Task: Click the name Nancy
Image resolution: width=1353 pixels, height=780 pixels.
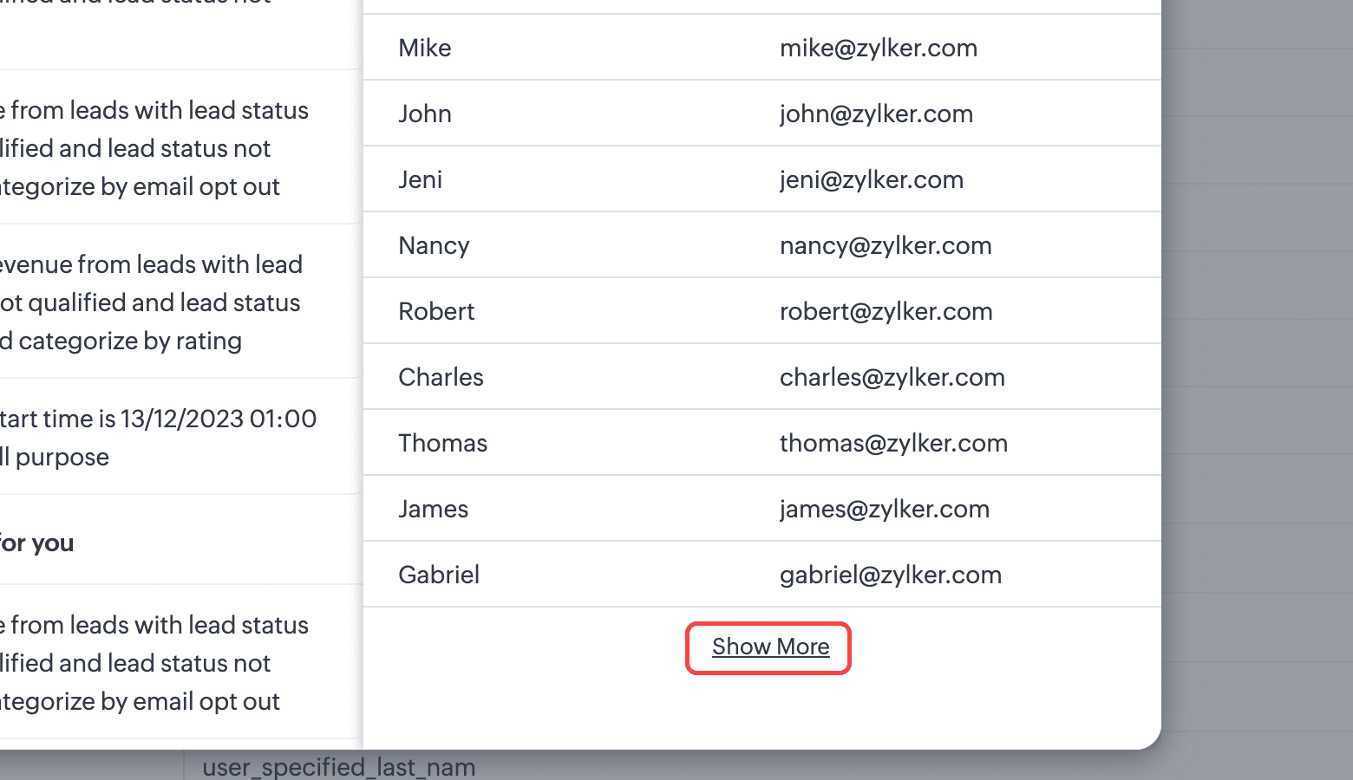Action: (x=434, y=245)
